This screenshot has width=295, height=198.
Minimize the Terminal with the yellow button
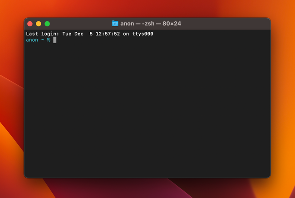(39, 24)
